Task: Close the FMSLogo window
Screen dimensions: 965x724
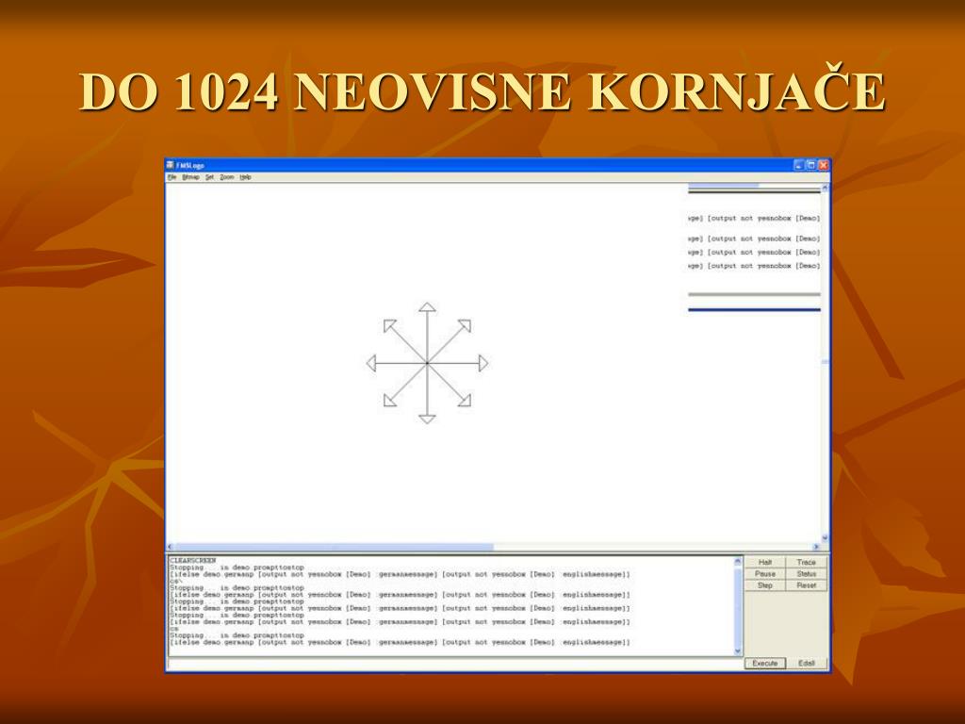Action: [824, 165]
